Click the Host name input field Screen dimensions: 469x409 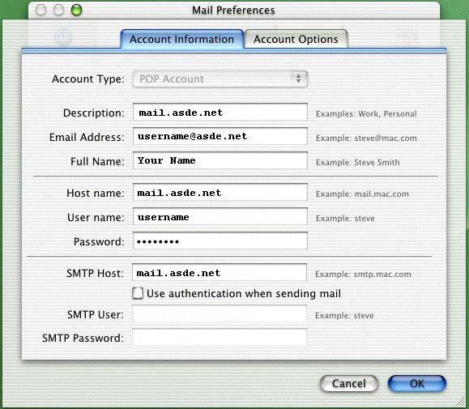(220, 192)
